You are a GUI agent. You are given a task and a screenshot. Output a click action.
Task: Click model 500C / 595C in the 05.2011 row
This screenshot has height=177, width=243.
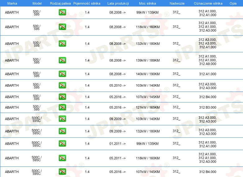37,158
